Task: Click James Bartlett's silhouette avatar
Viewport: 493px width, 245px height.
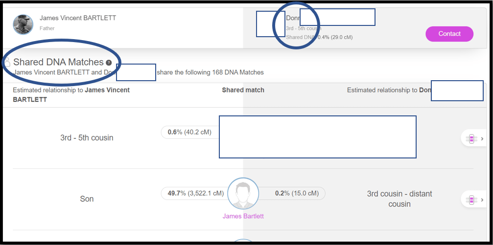Action: 243,194
